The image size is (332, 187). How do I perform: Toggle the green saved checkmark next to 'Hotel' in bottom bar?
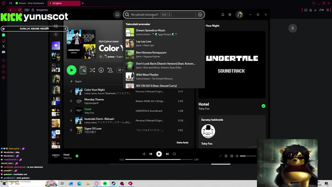(x=77, y=156)
